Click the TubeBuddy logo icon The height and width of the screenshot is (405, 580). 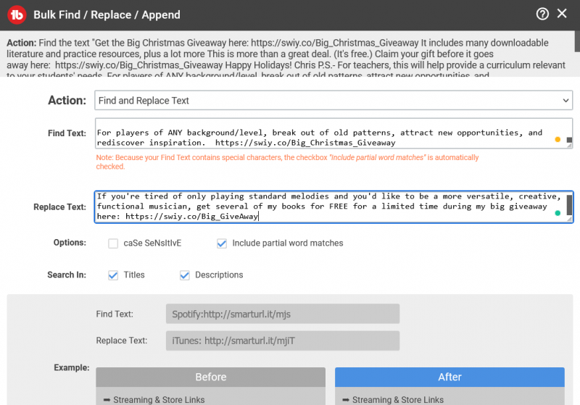(16, 14)
